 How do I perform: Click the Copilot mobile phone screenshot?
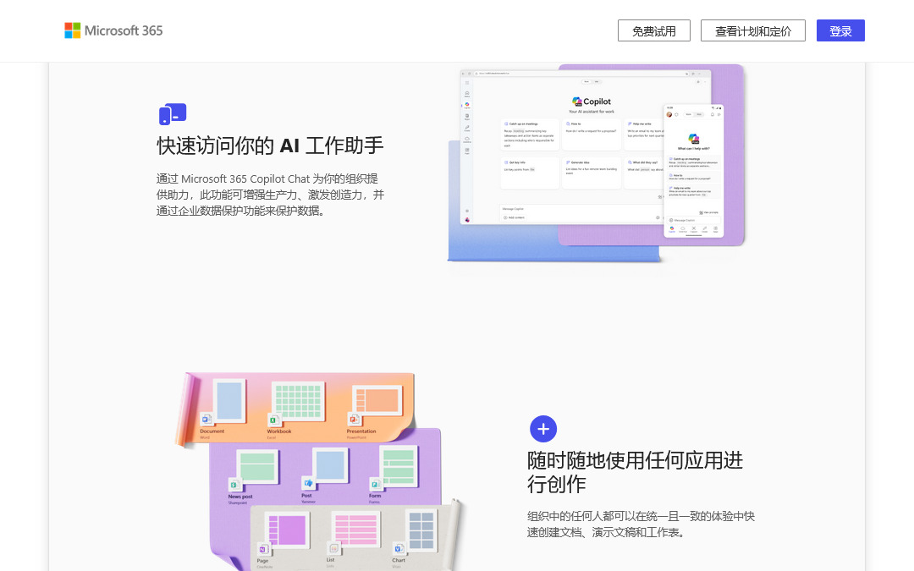pyautogui.click(x=694, y=171)
